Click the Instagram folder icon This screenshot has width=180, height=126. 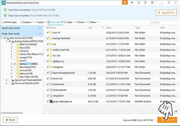click(51, 67)
